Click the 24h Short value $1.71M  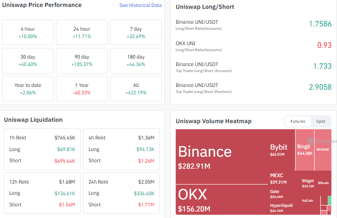tap(146, 205)
